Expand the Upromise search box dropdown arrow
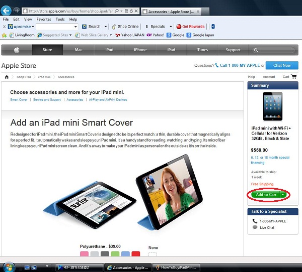The height and width of the screenshot is (272, 302). pyautogui.click(x=75, y=27)
